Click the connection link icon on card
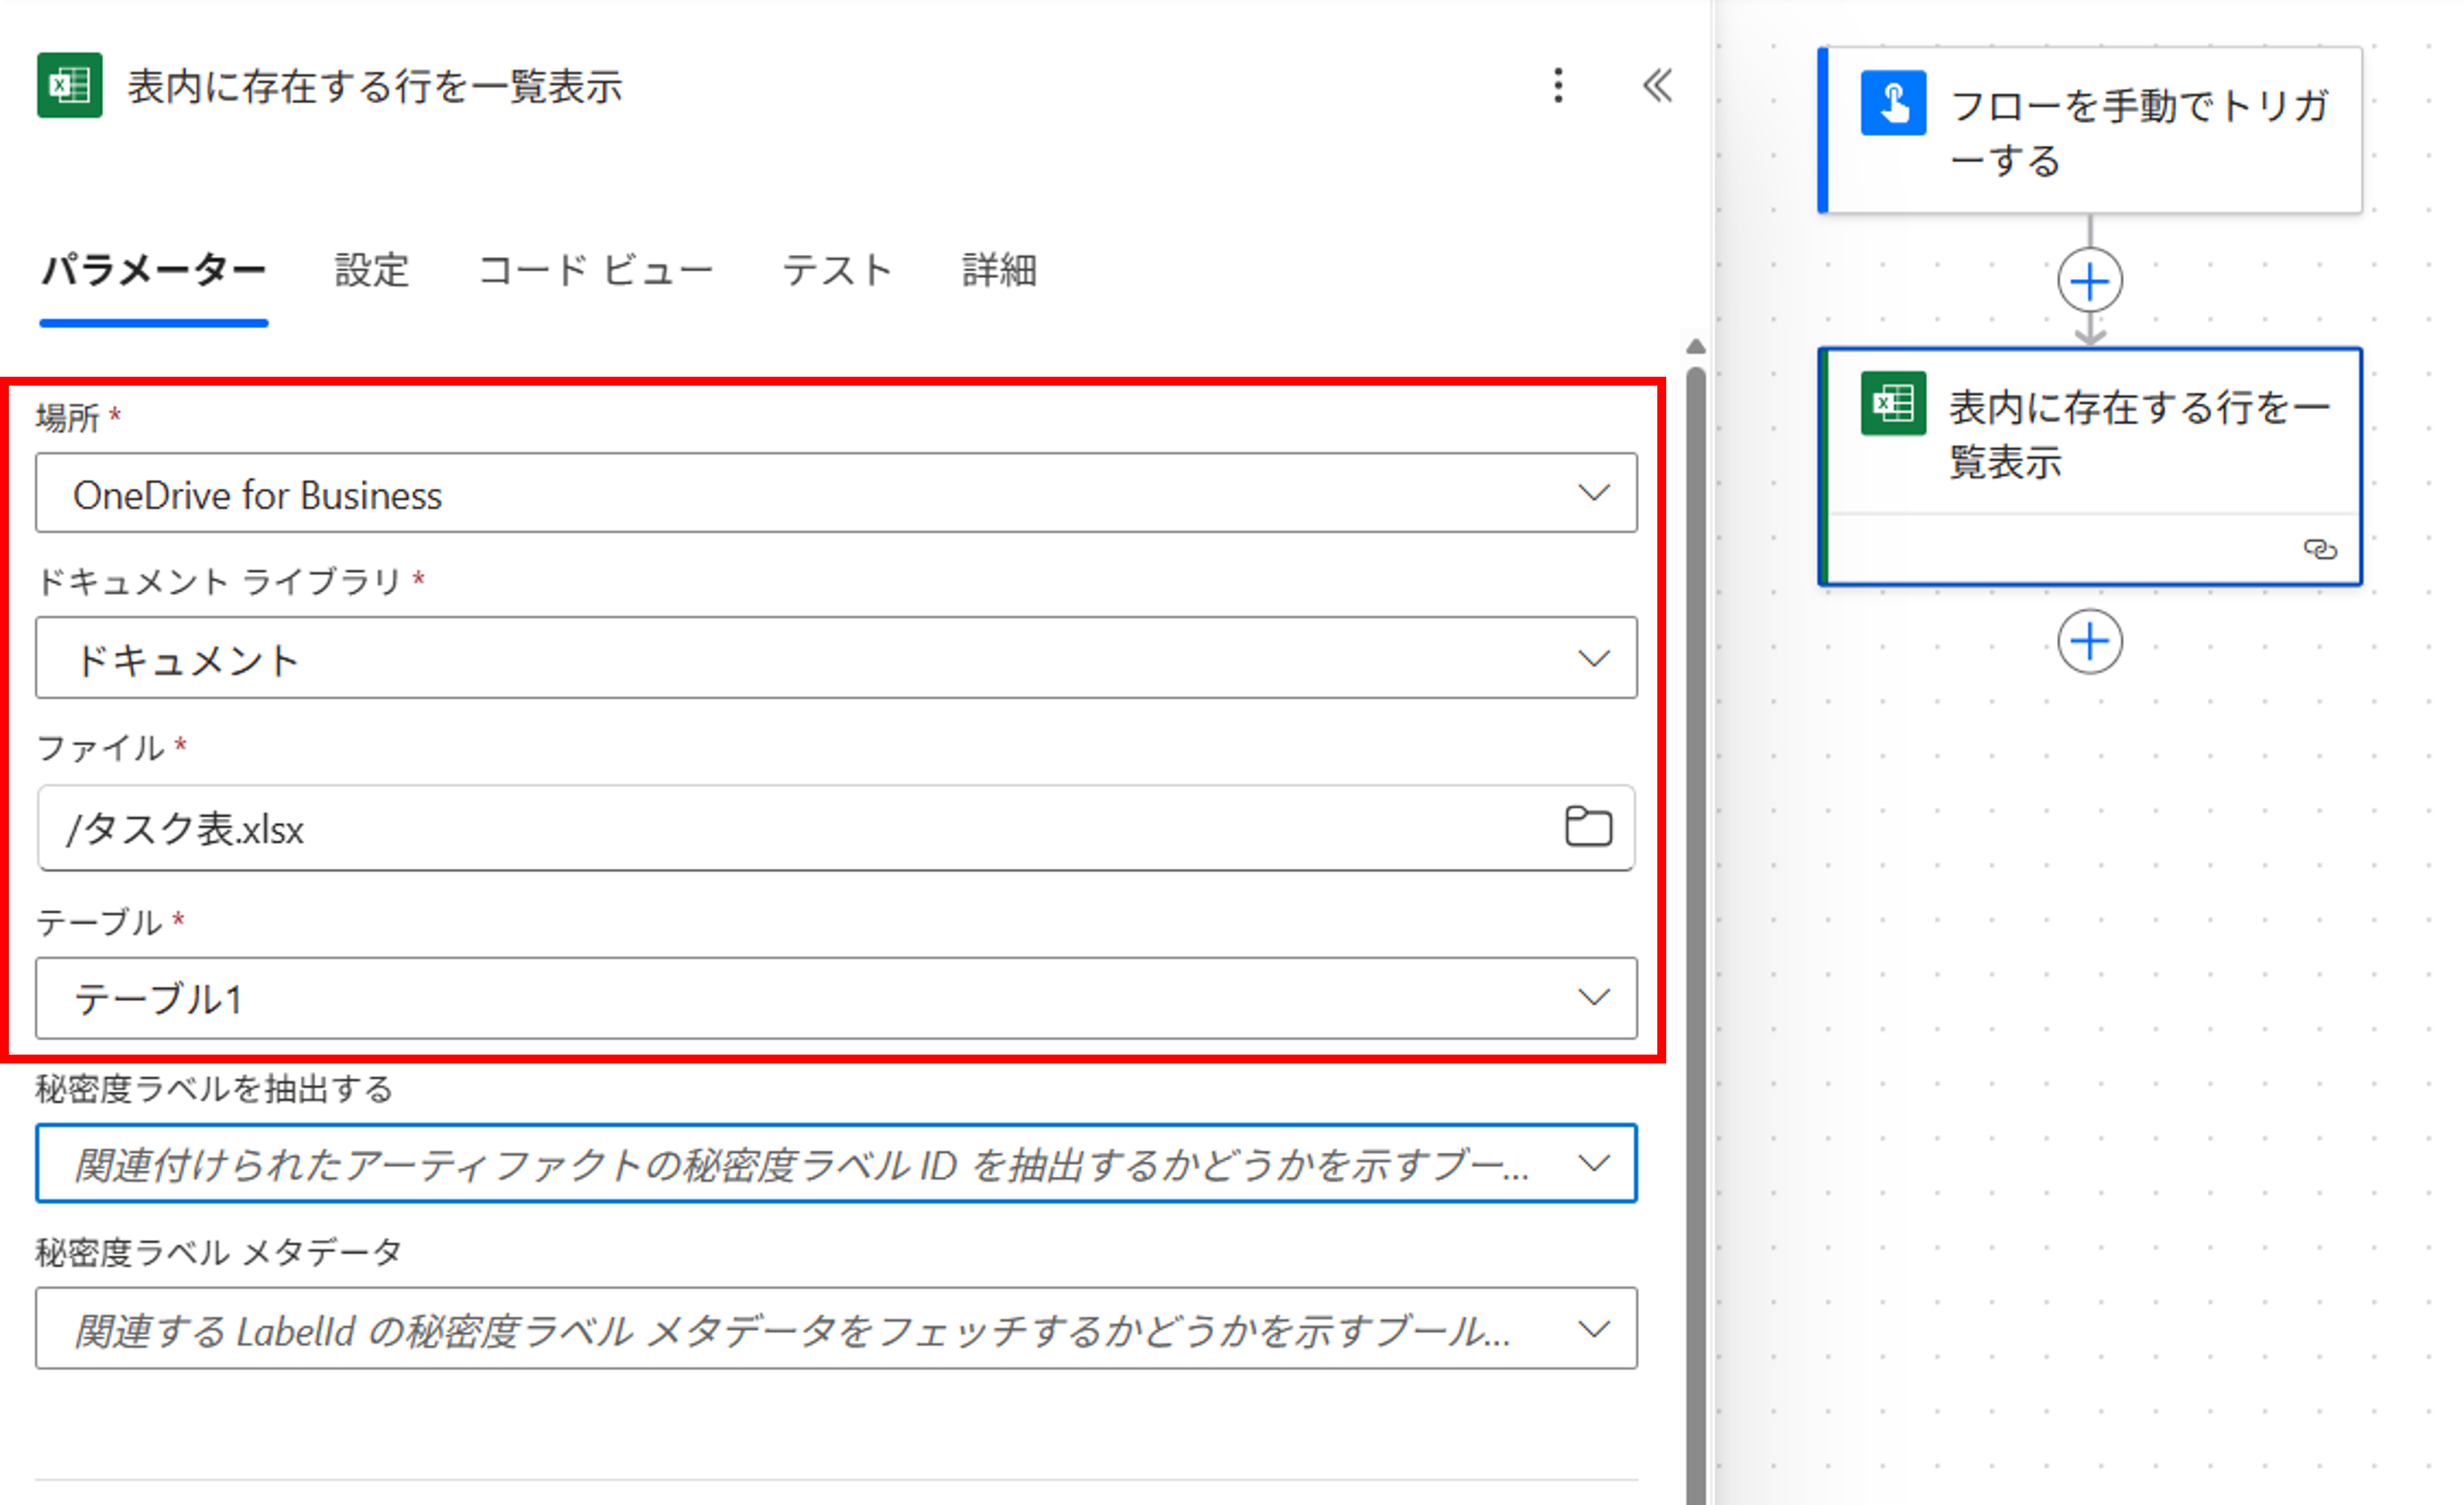 (2320, 549)
